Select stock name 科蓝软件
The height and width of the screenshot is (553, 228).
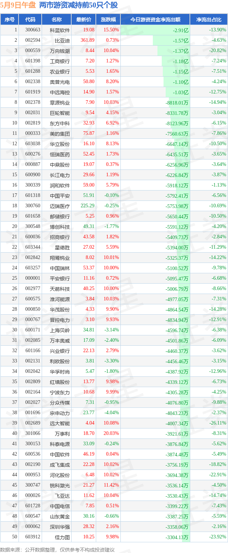[x=60, y=30]
